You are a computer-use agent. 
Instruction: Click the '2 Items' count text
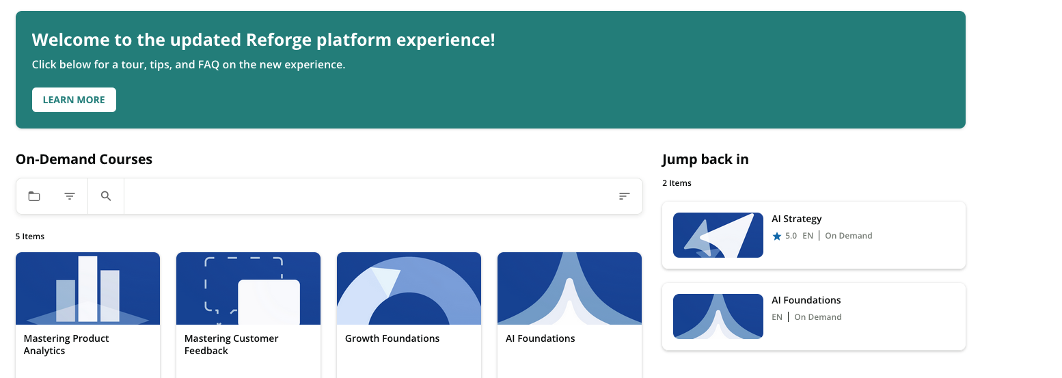[x=677, y=183]
